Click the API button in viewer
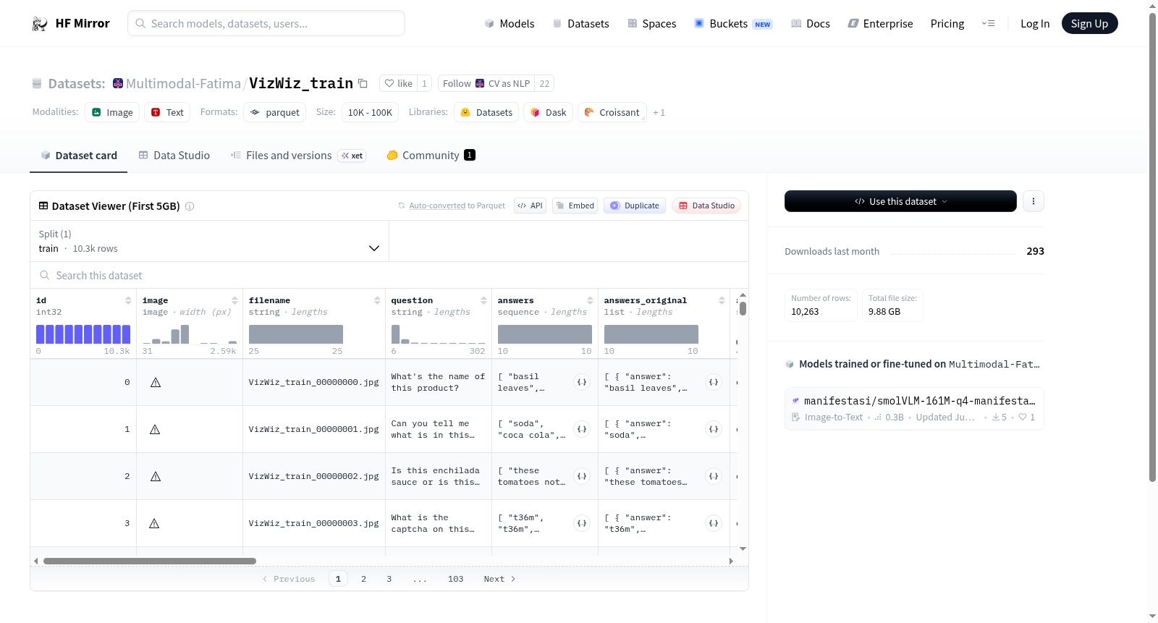1158x623 pixels. click(531, 206)
